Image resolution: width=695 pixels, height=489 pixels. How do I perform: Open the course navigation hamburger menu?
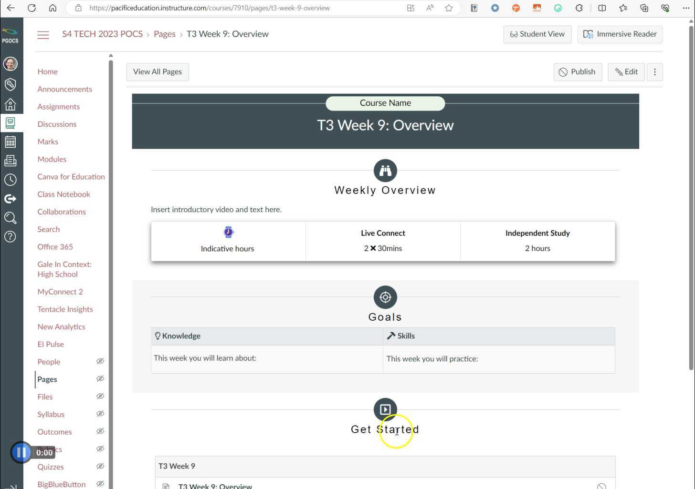pyautogui.click(x=43, y=34)
